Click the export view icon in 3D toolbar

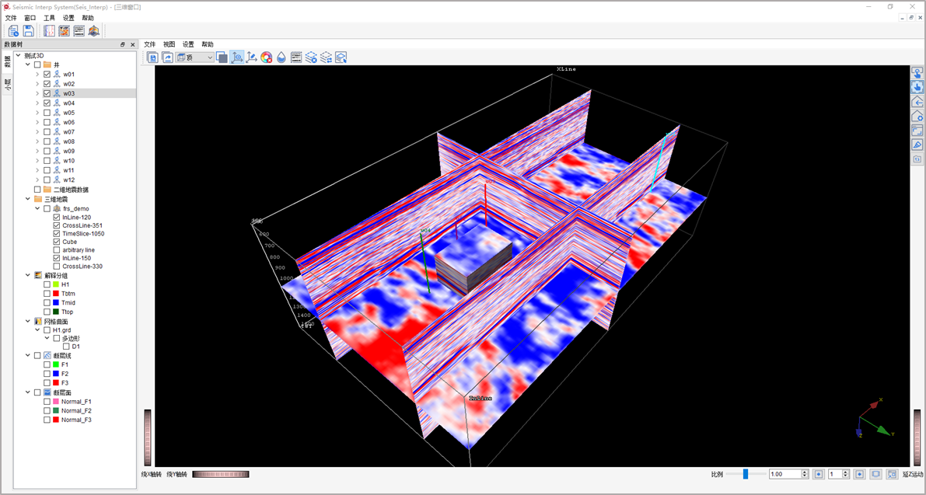point(167,58)
